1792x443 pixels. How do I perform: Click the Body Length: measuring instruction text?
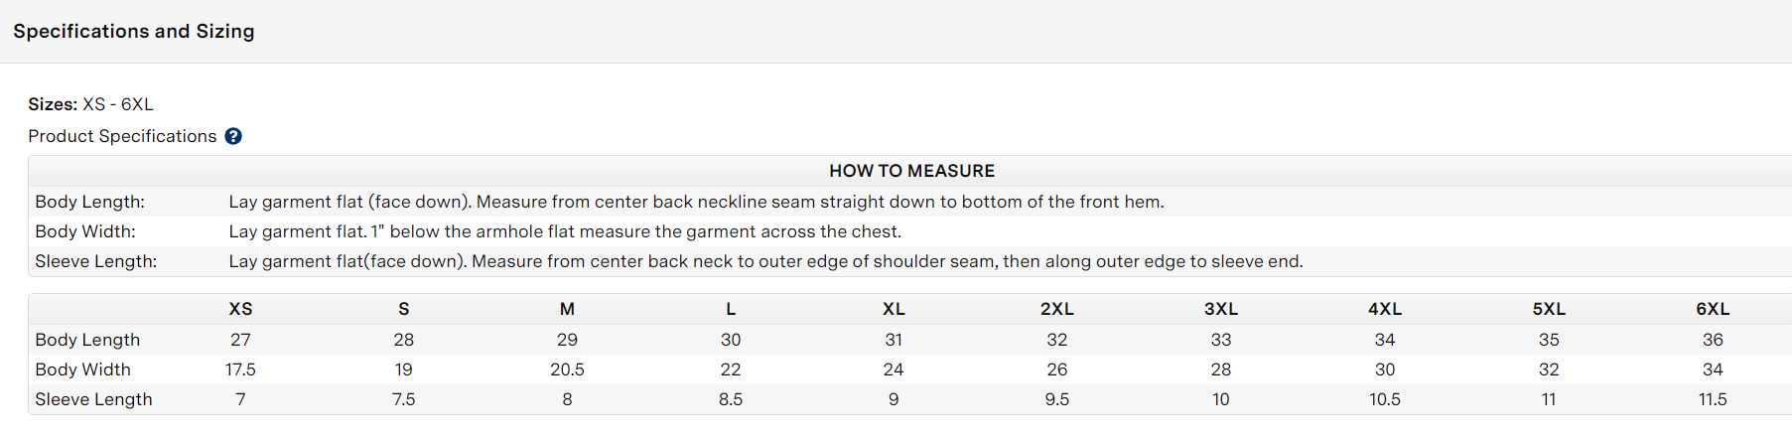click(696, 202)
